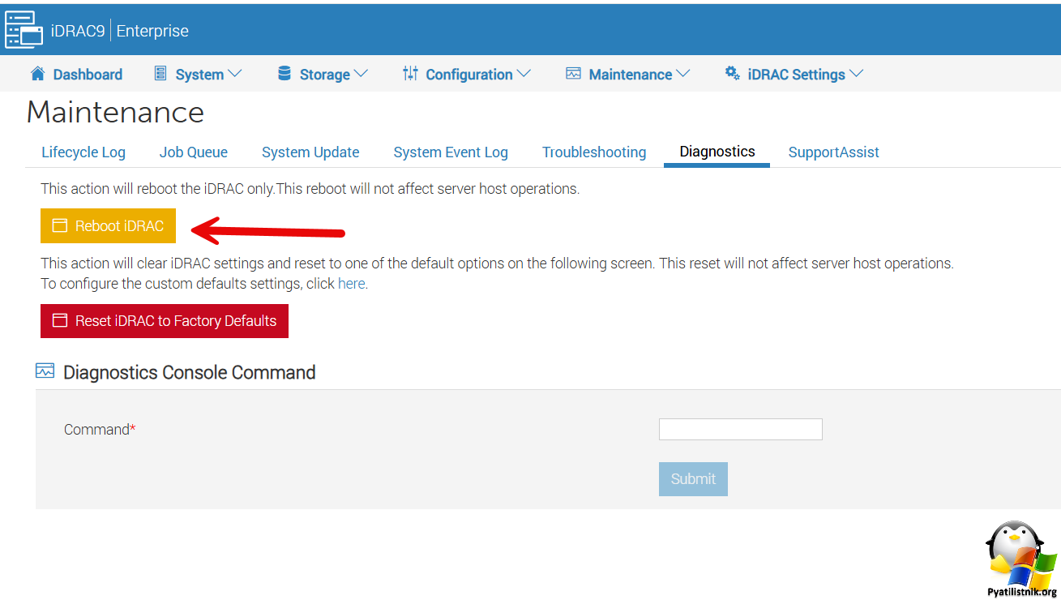Follow the 'here' custom defaults link

pos(351,284)
